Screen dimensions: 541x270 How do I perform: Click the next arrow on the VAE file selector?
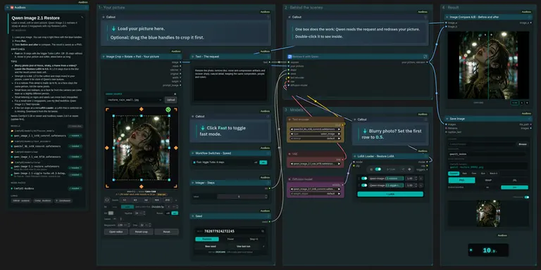pyautogui.click(x=339, y=165)
